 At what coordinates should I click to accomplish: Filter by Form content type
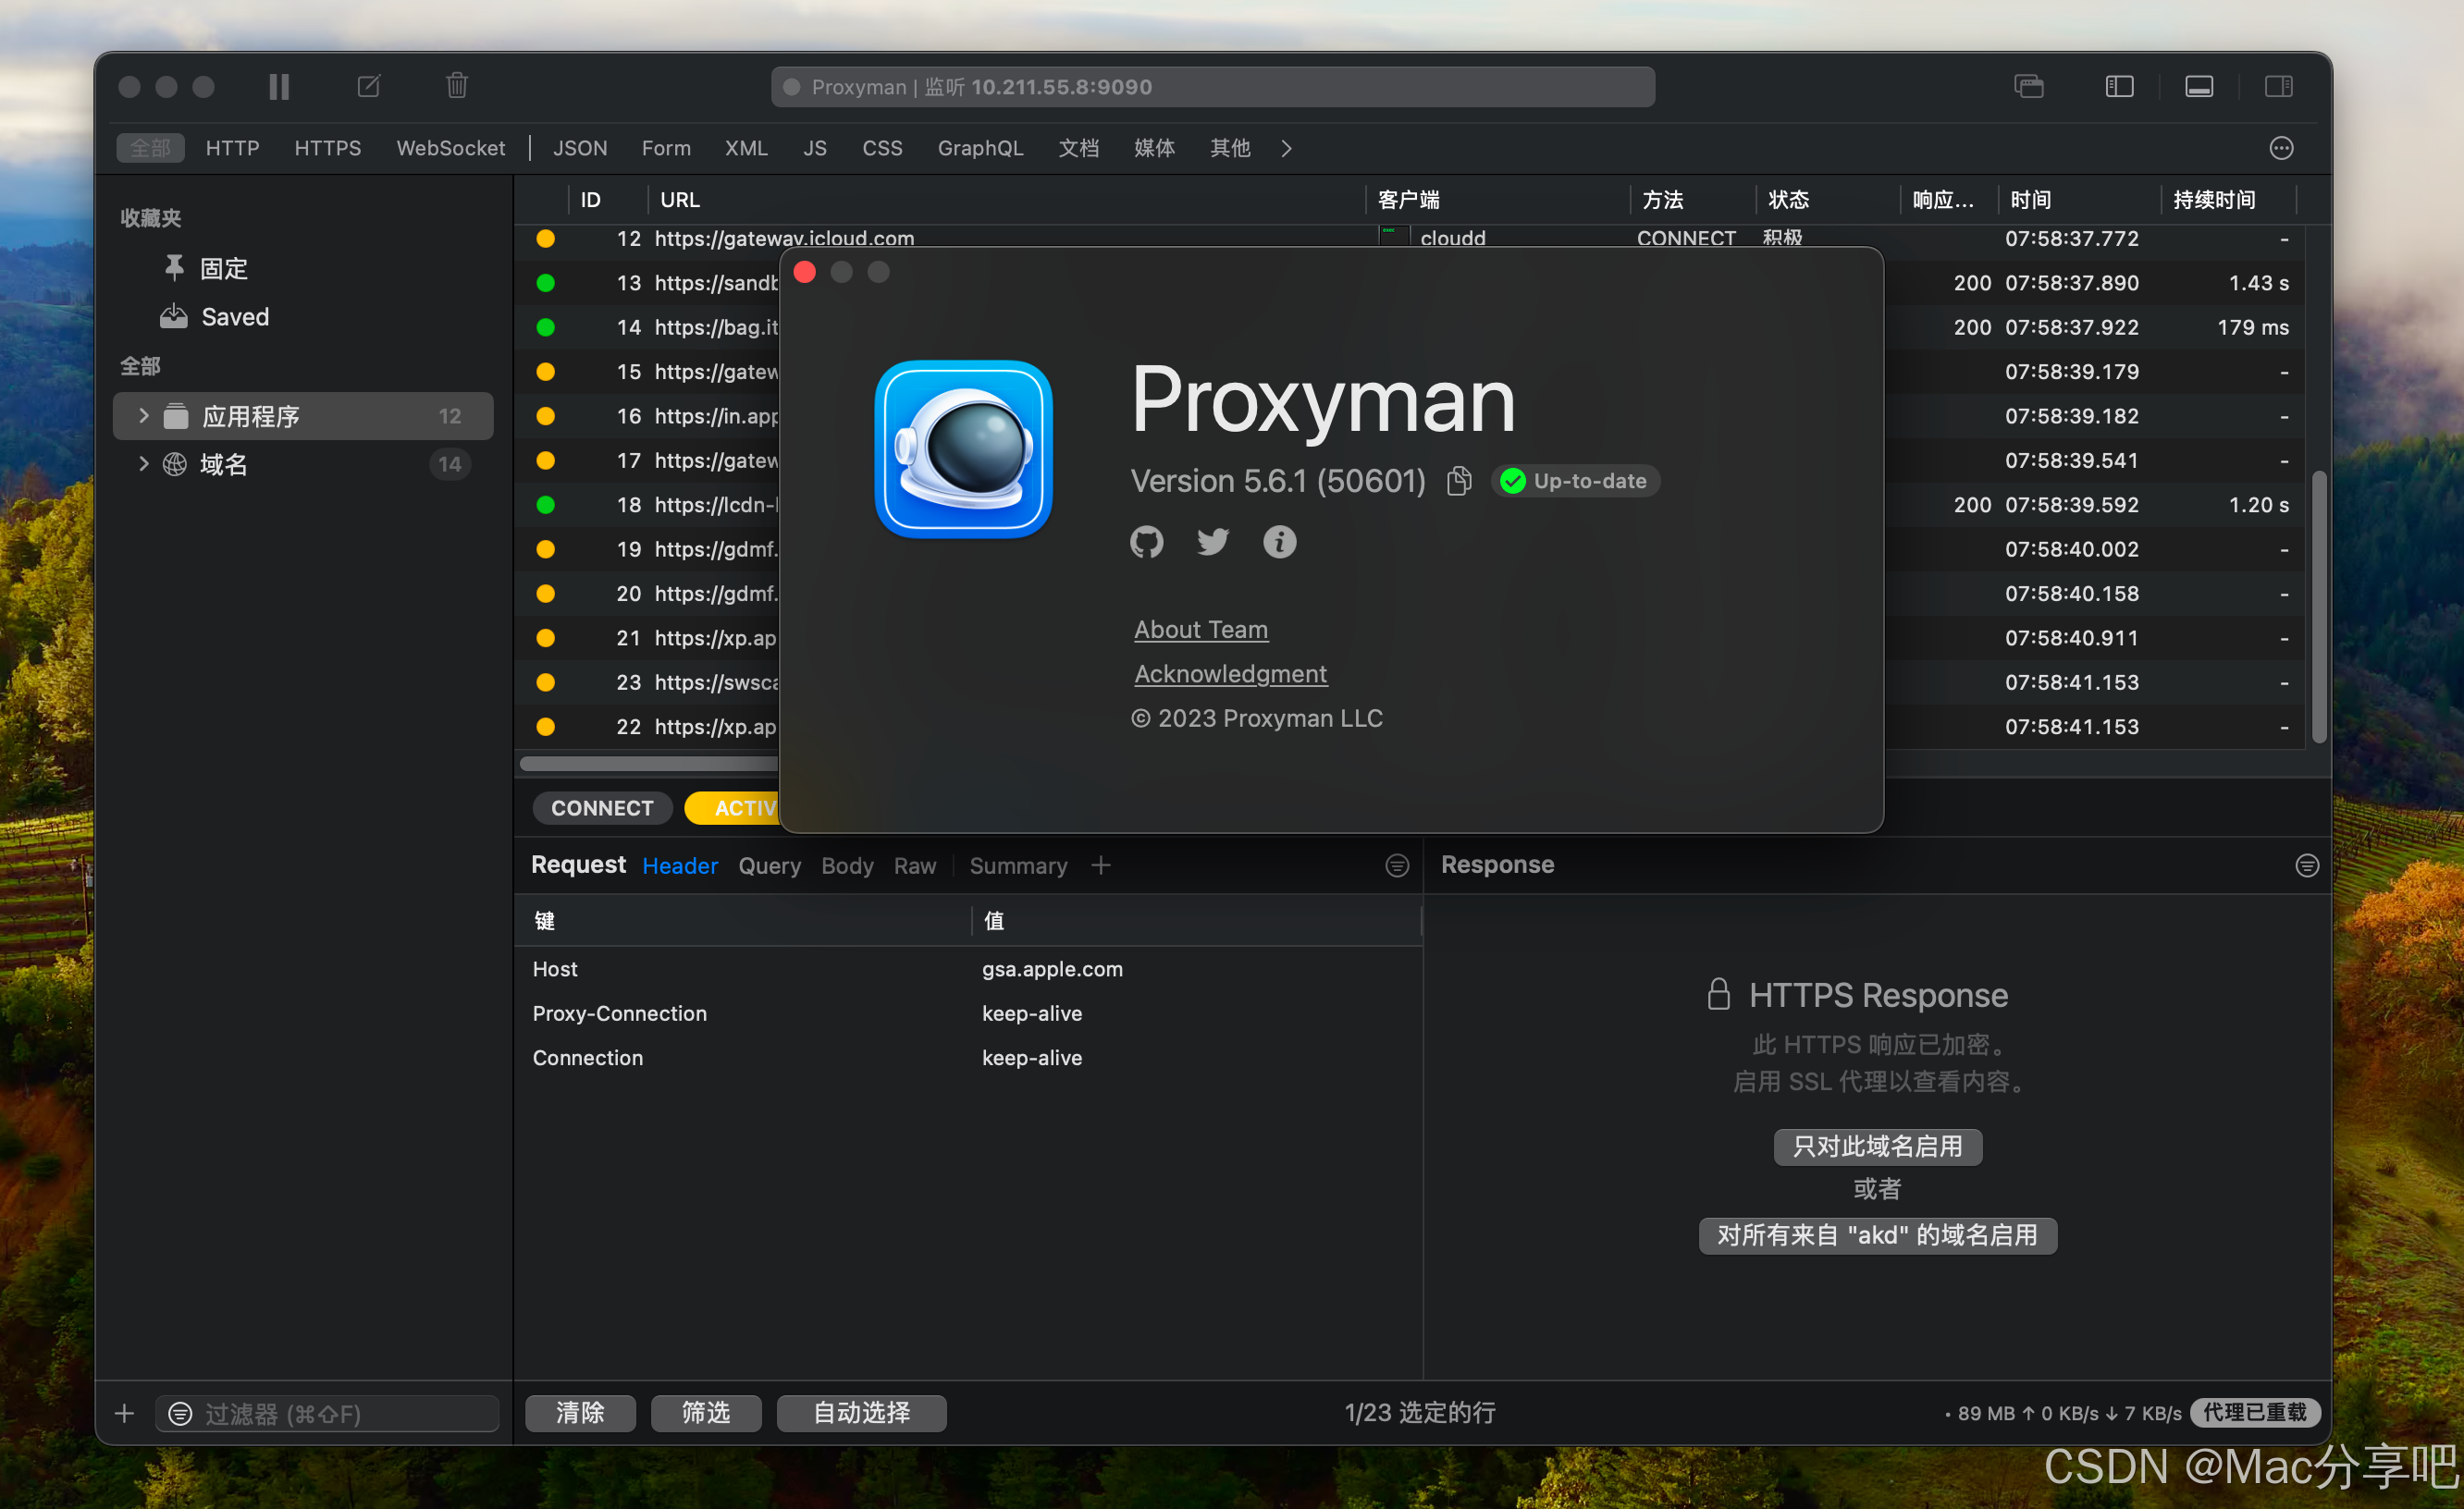pyautogui.click(x=666, y=148)
